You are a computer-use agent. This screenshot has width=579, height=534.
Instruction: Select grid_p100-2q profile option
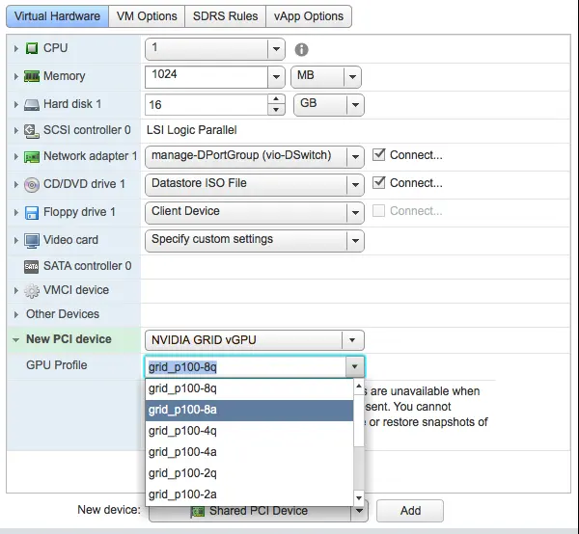(x=249, y=473)
